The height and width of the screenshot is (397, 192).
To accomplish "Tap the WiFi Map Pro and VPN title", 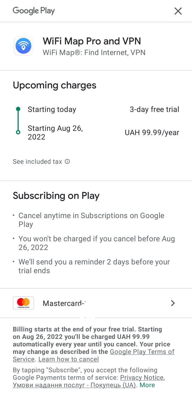I will pyautogui.click(x=92, y=41).
